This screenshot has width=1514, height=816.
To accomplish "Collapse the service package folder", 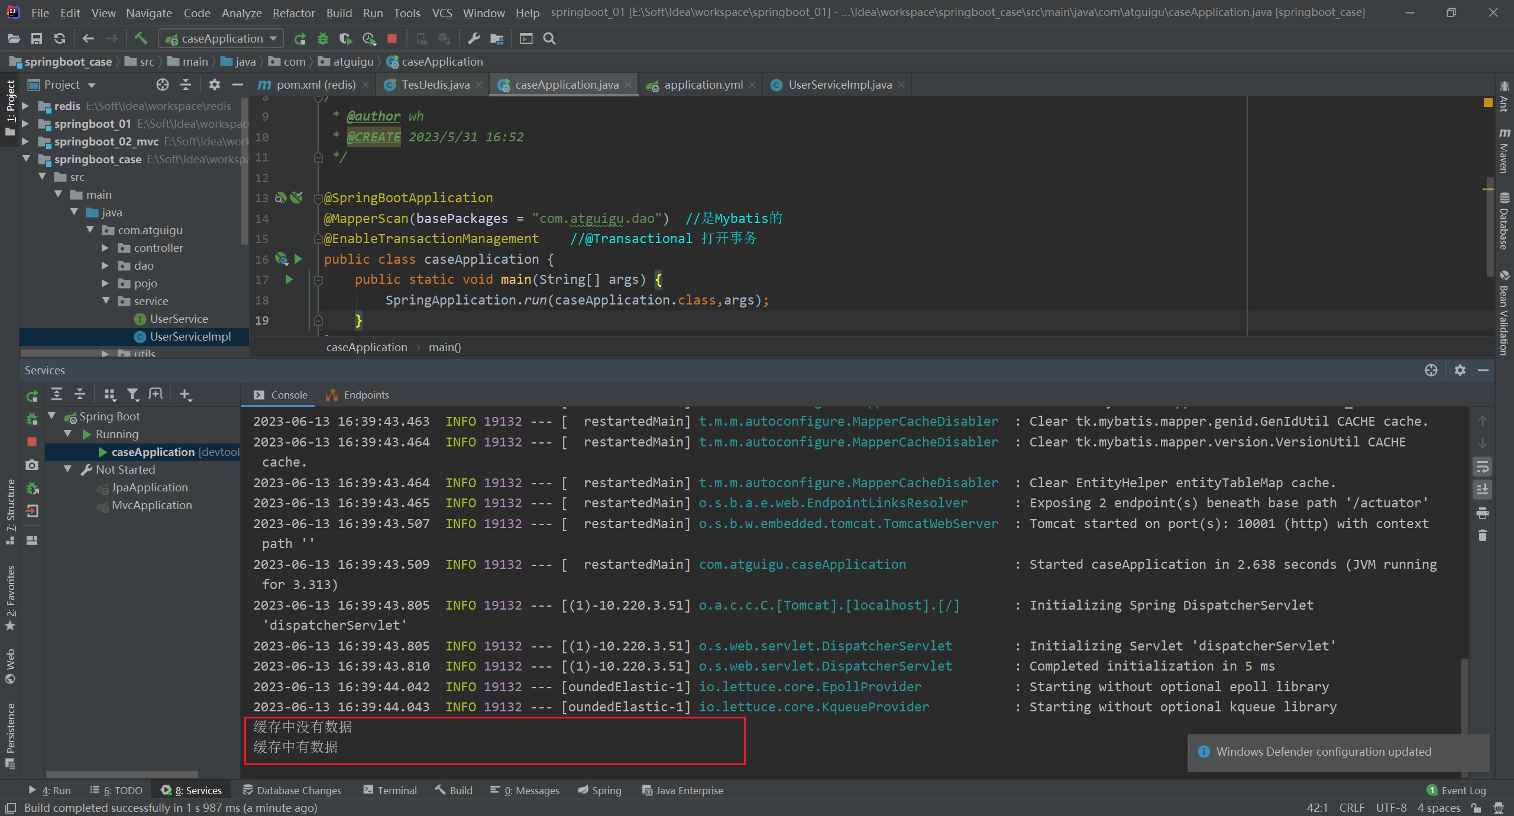I will 105,301.
